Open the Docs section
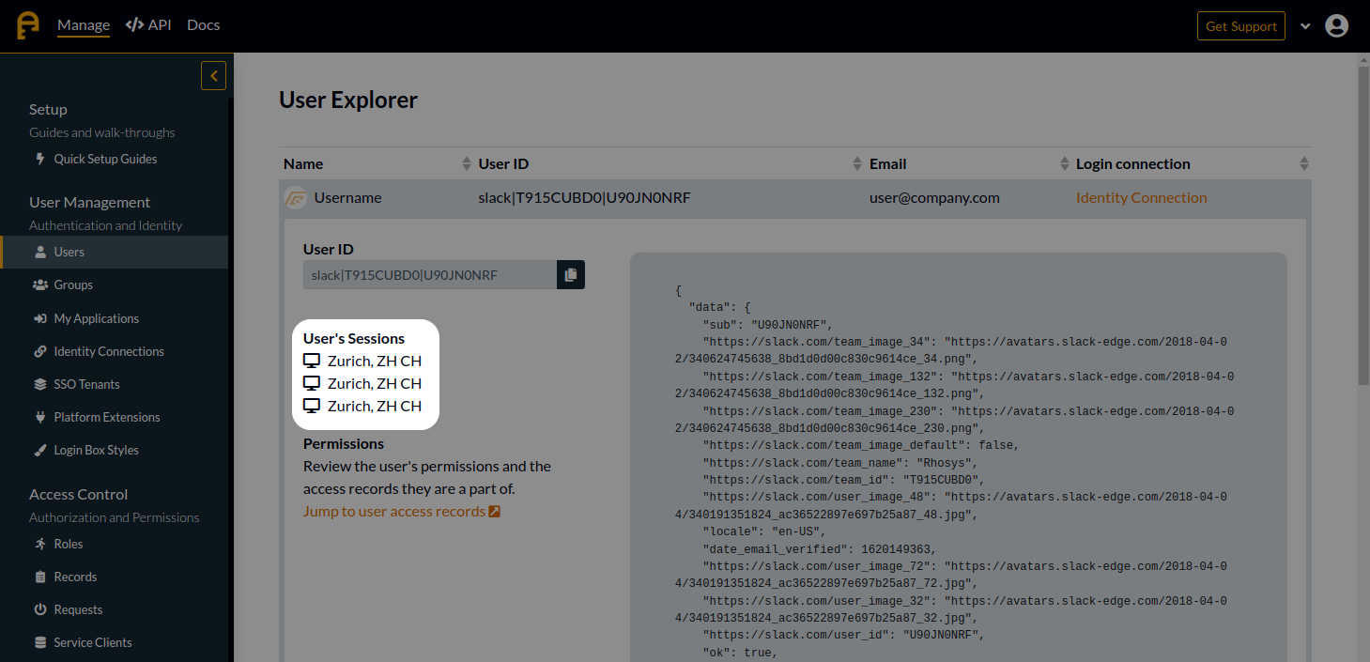Viewport: 1370px width, 662px height. pos(203,25)
